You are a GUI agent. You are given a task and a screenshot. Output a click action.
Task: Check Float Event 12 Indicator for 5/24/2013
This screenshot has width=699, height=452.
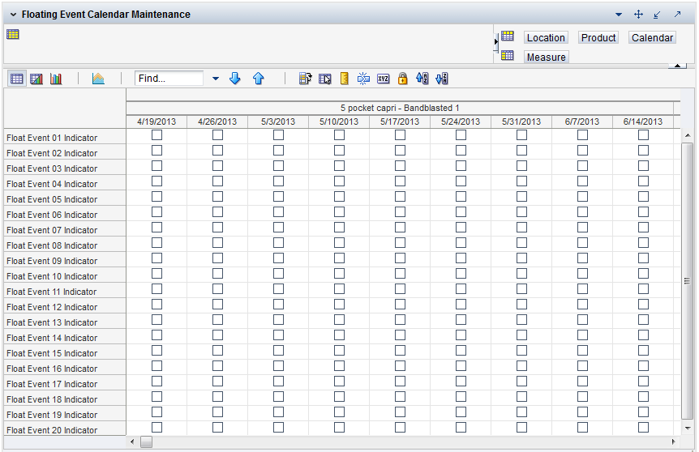point(461,304)
